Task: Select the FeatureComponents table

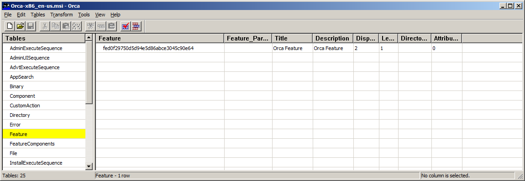Action: click(x=44, y=144)
